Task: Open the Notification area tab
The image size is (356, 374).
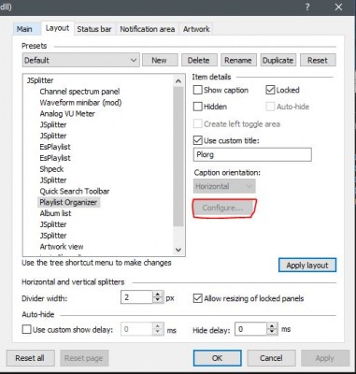Action: coord(148,29)
